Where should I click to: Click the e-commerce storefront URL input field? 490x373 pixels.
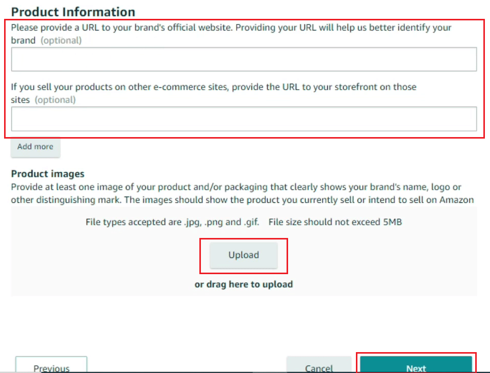click(244, 119)
